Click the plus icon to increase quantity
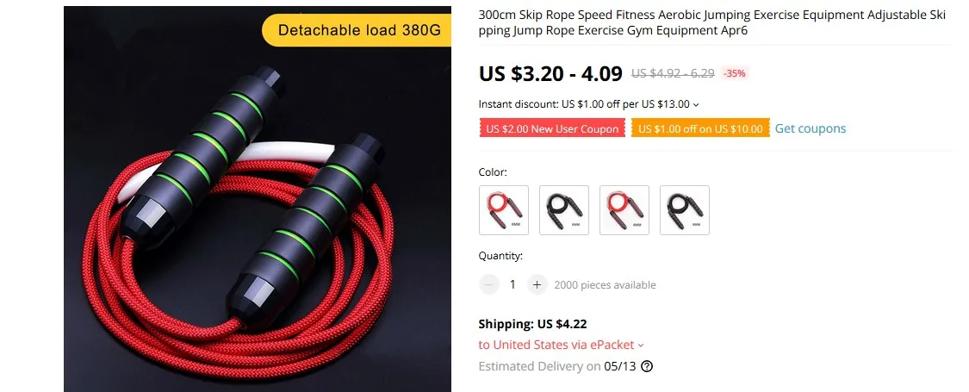This screenshot has height=392, width=969. pyautogui.click(x=537, y=284)
